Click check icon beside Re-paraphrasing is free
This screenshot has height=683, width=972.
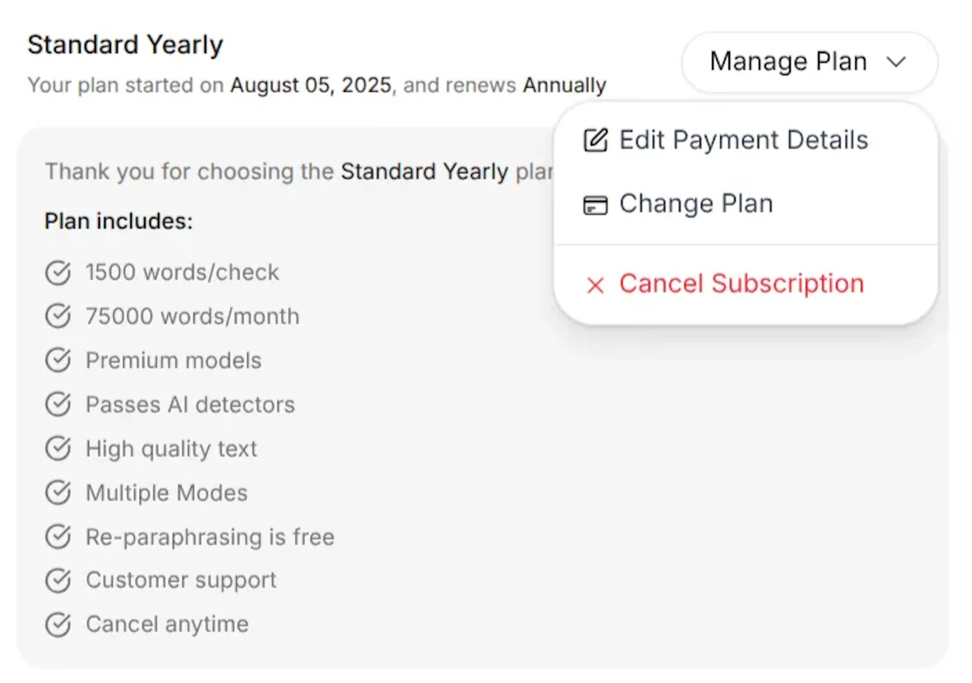click(58, 536)
